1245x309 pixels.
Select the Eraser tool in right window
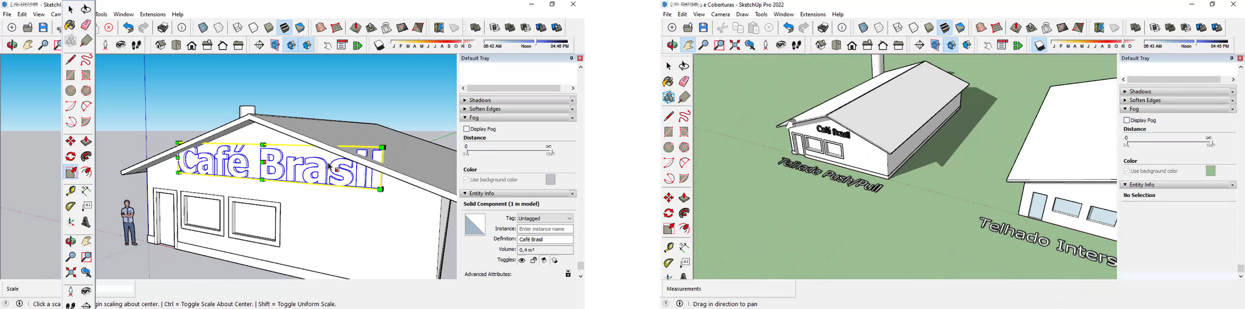tap(684, 82)
